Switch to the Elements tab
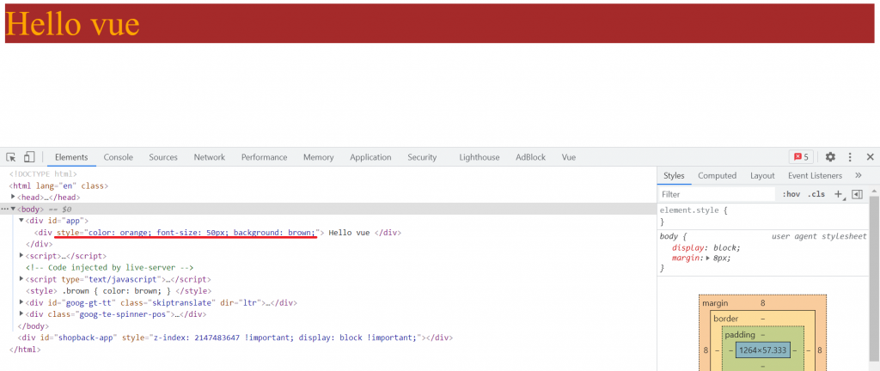Screen dimensions: 880x371 pyautogui.click(x=71, y=157)
